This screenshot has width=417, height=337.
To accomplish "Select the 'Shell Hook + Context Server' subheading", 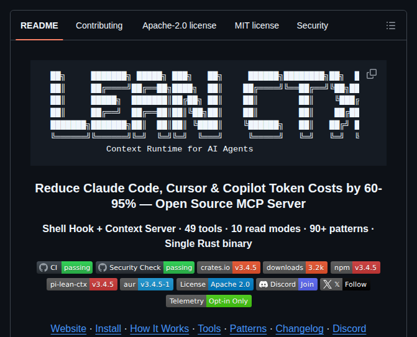I will tap(209, 236).
